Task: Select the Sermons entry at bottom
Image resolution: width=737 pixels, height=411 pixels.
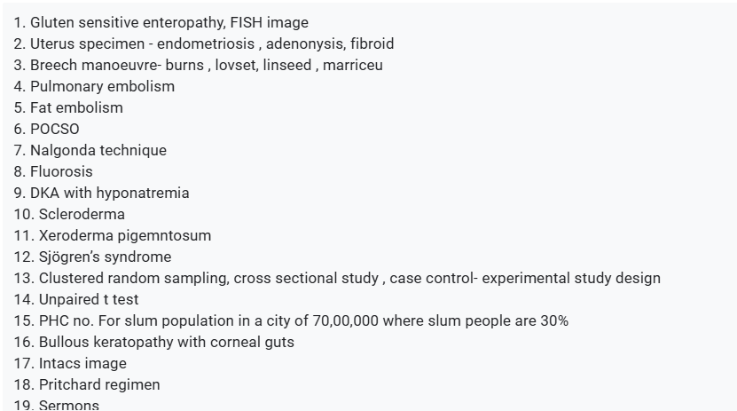Action: tap(57, 405)
